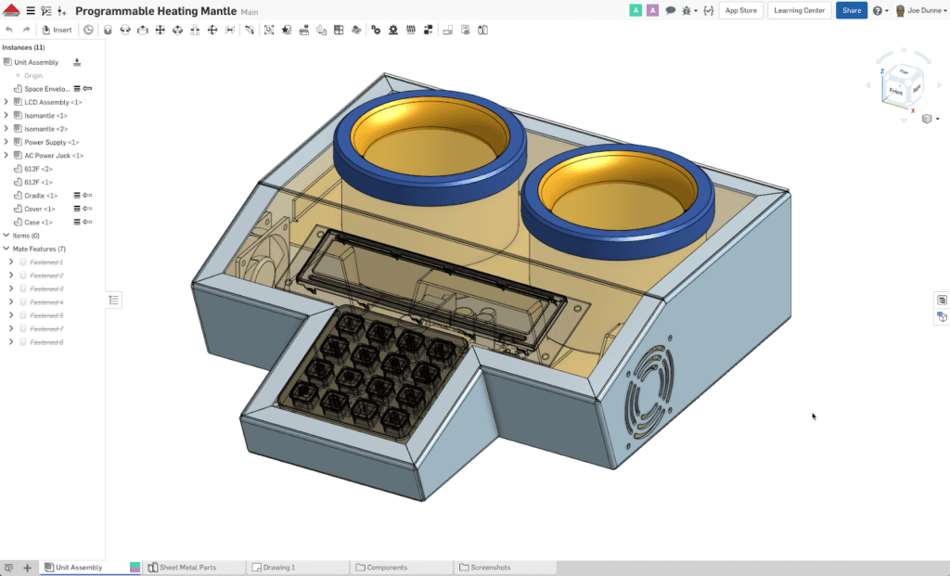Click the Share button
Image resolution: width=950 pixels, height=576 pixels.
coord(851,10)
